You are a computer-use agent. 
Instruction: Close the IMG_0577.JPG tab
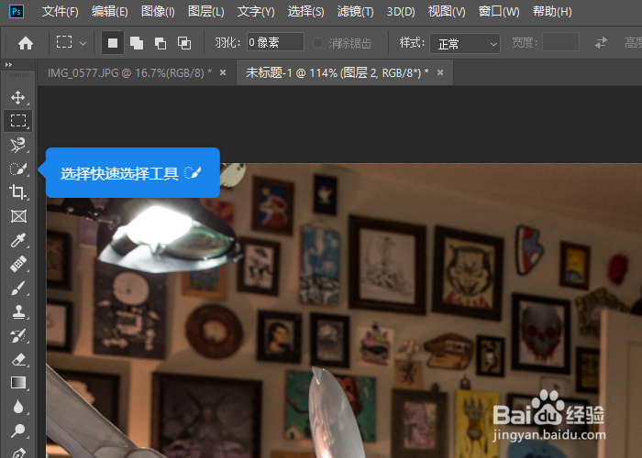tap(223, 72)
